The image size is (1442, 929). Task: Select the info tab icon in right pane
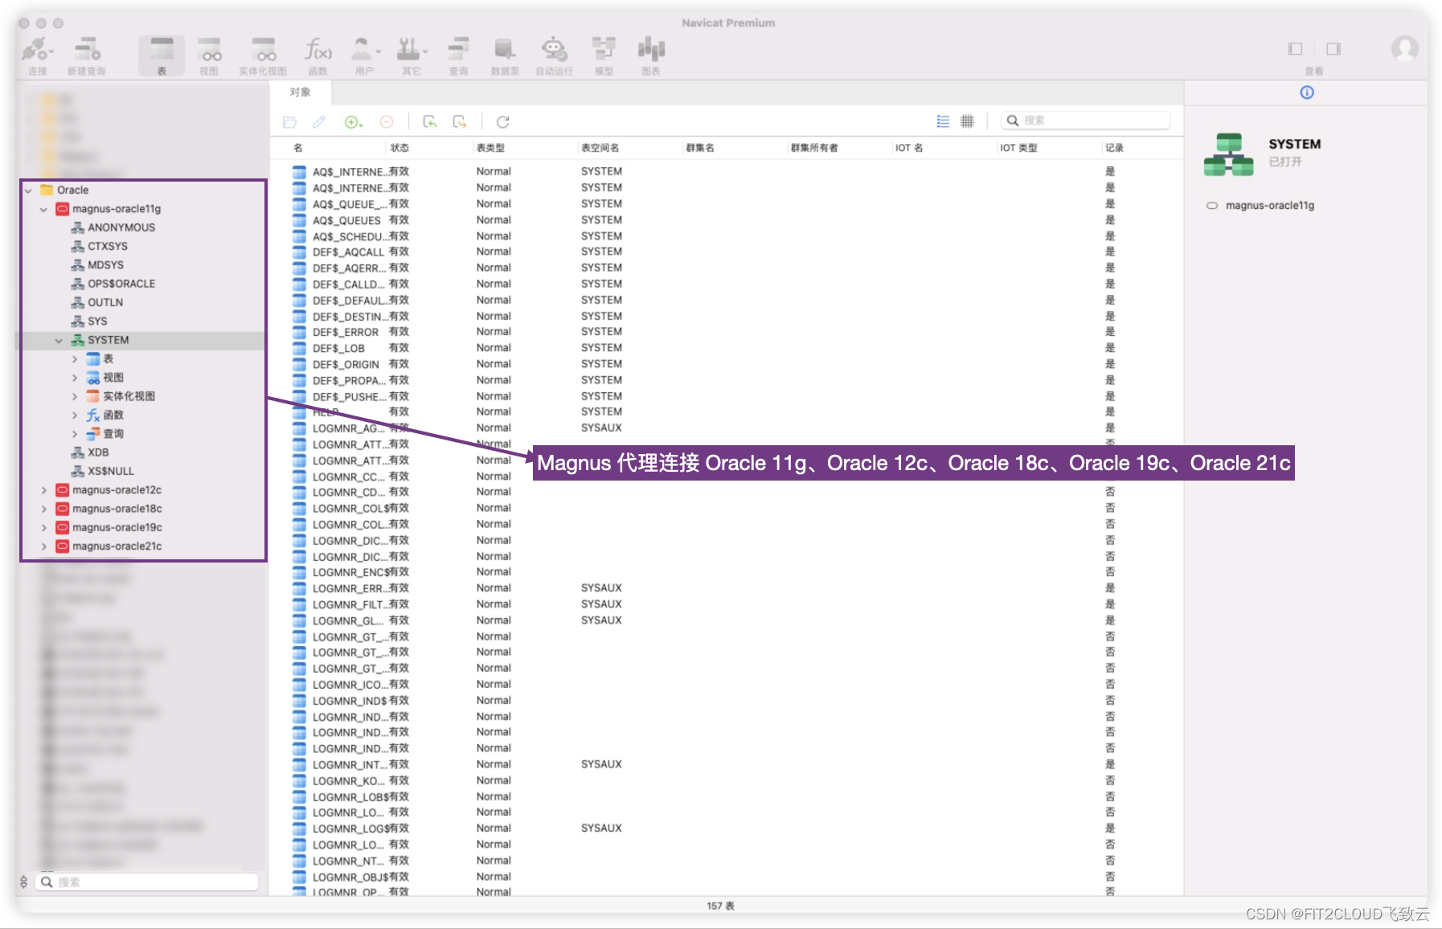1307,92
